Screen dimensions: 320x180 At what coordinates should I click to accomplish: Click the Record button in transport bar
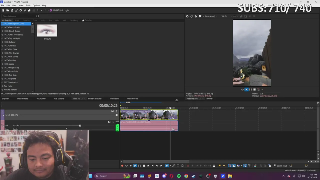click(x=122, y=166)
